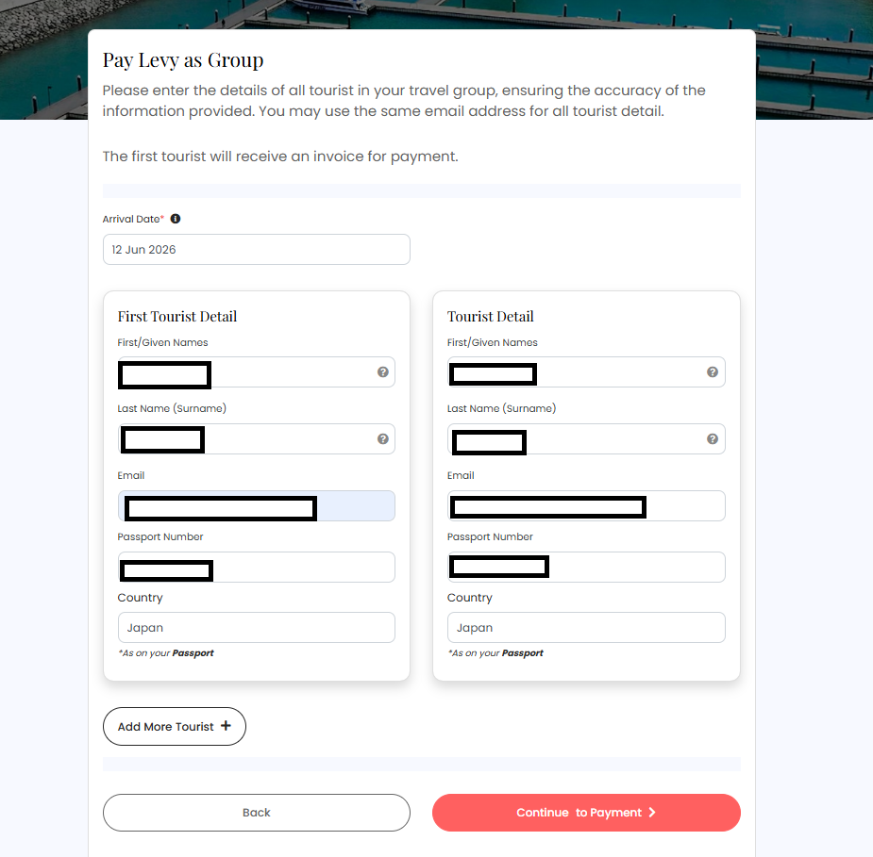Click the Back button
The width and height of the screenshot is (873, 857).
tap(257, 813)
